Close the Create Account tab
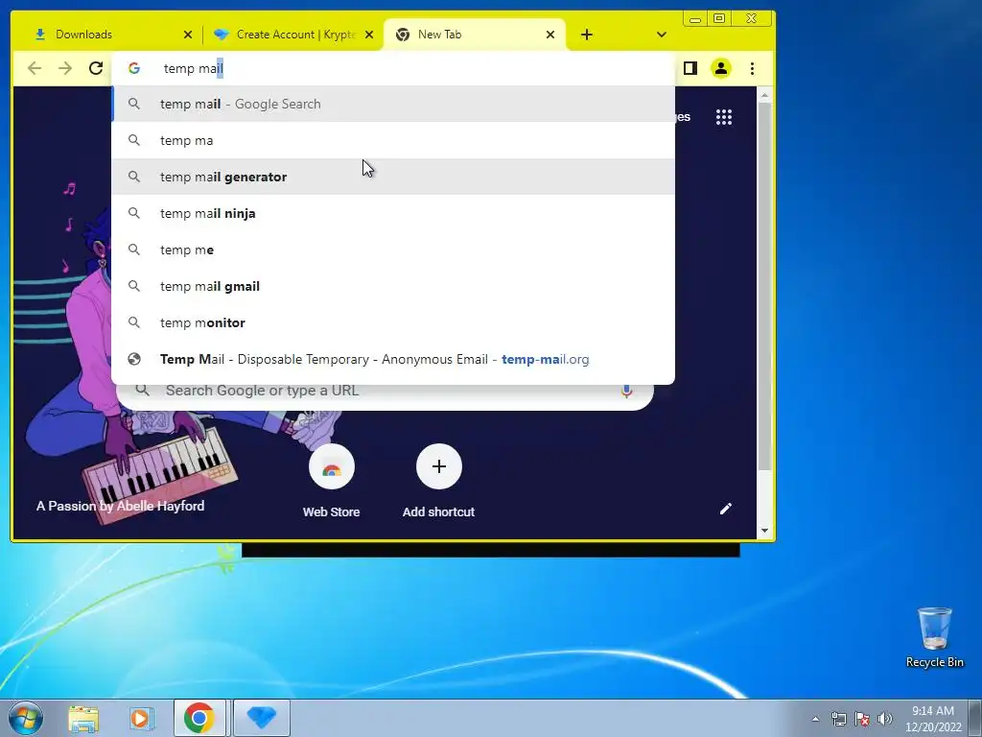The width and height of the screenshot is (982, 737). click(x=369, y=35)
